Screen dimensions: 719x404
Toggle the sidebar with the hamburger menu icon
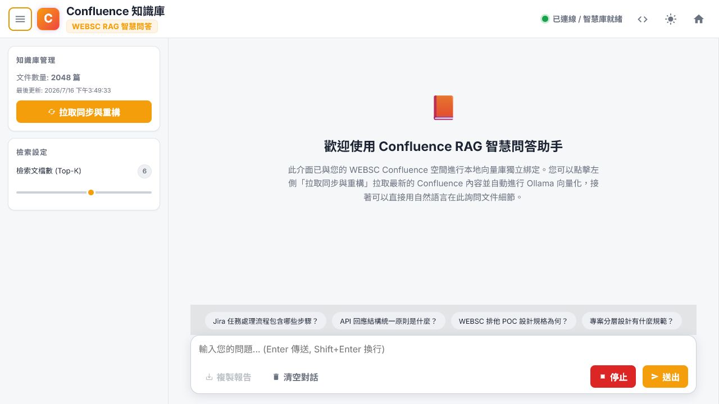pyautogui.click(x=20, y=19)
